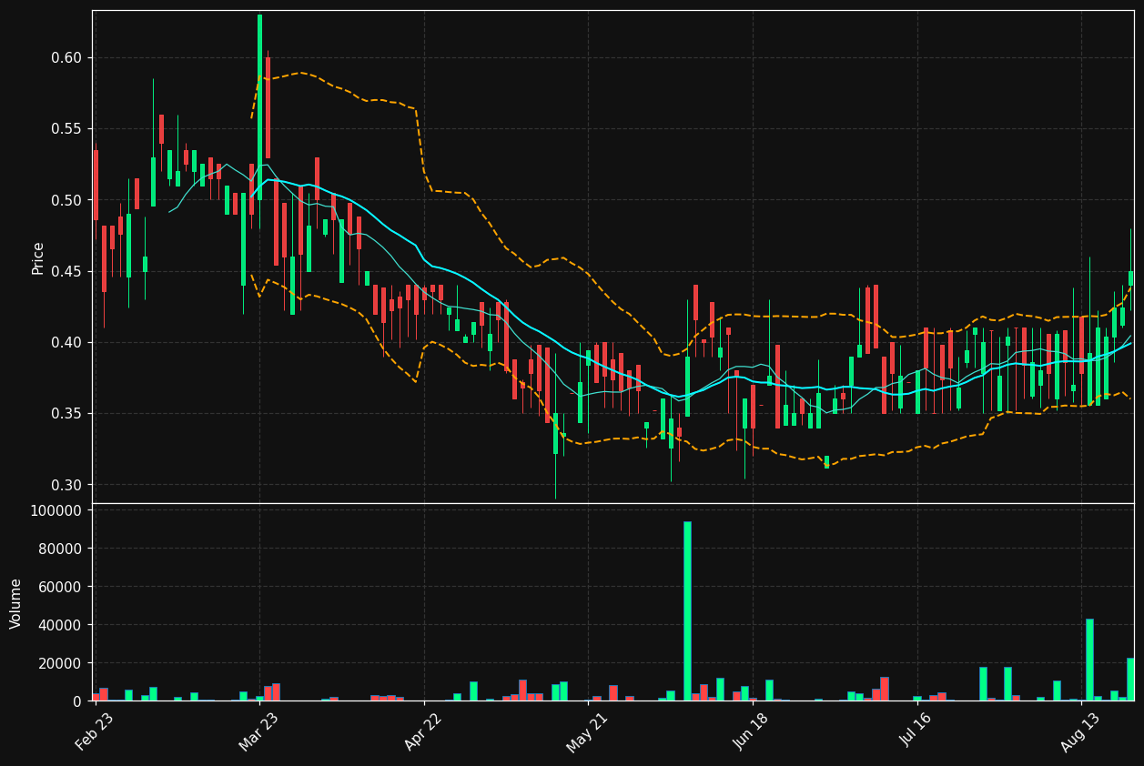Click the Feb 23 date label

[x=95, y=731]
